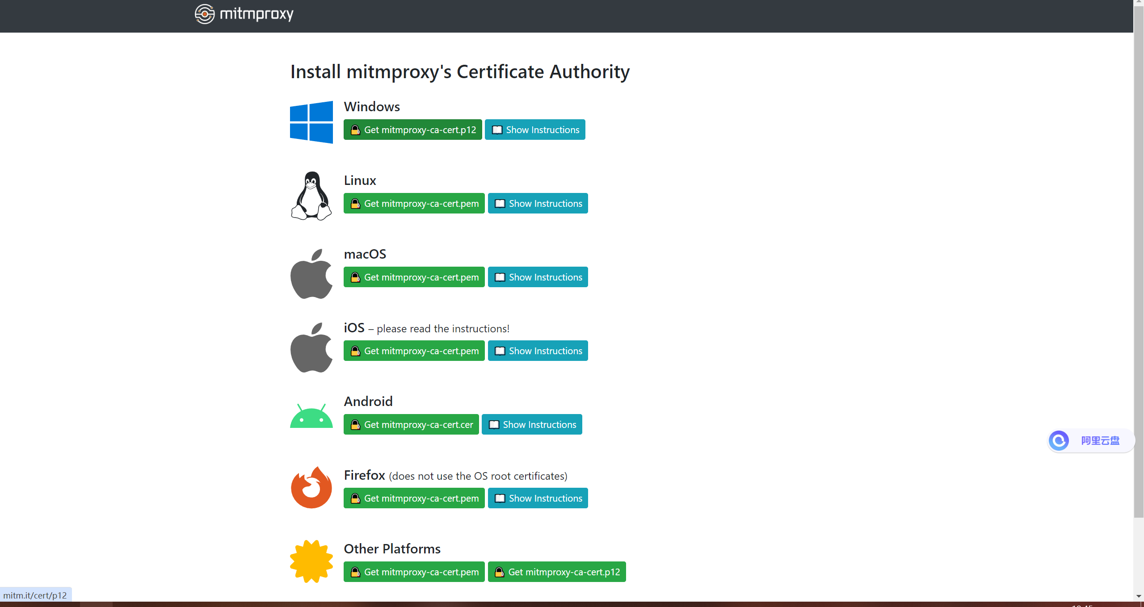Open the Aliyun Drive floating widget

coord(1090,441)
